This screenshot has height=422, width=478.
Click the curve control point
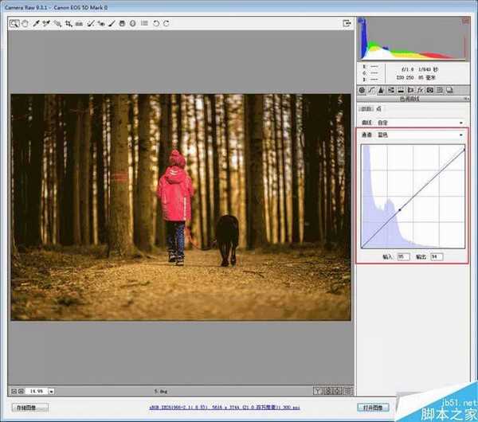pyautogui.click(x=399, y=209)
